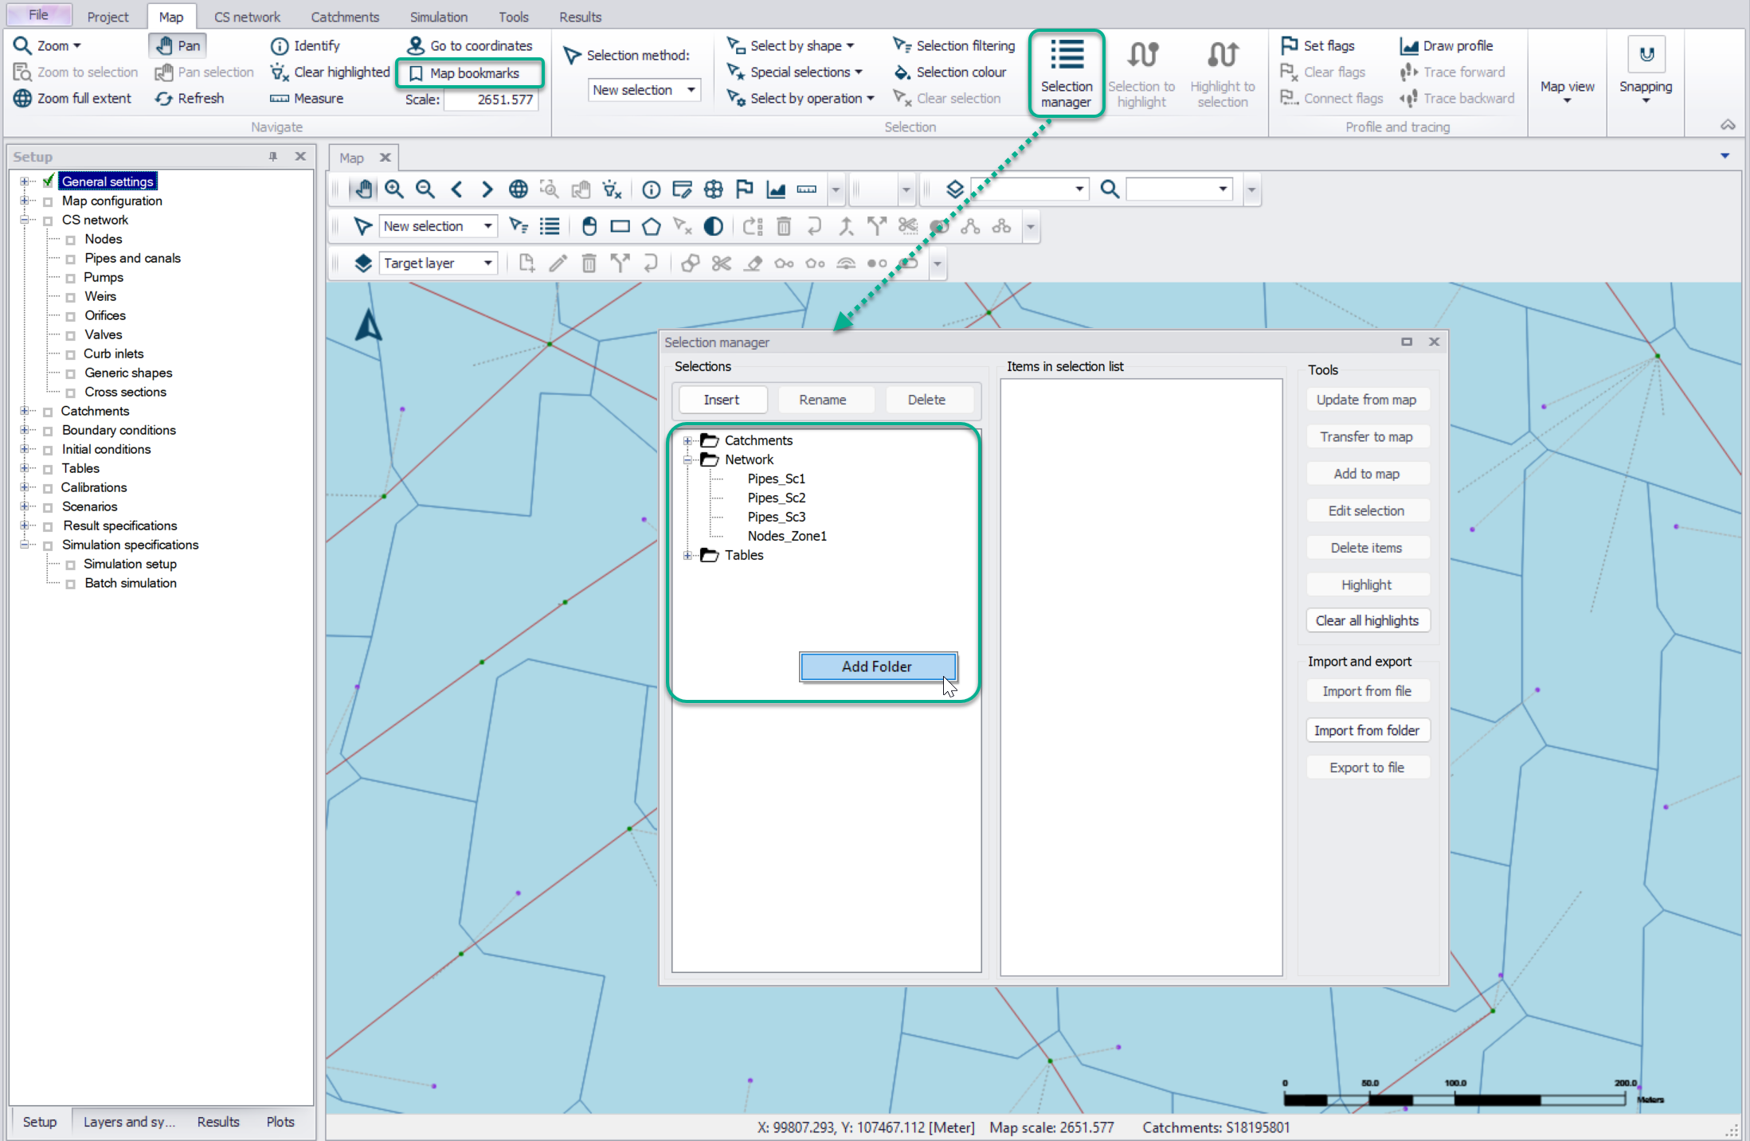
Task: Expand the Tables folder in Selection manager
Action: [687, 555]
